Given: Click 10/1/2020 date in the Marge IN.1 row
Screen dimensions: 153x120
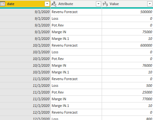Looking at the screenshot, I should [x=41, y=72].
